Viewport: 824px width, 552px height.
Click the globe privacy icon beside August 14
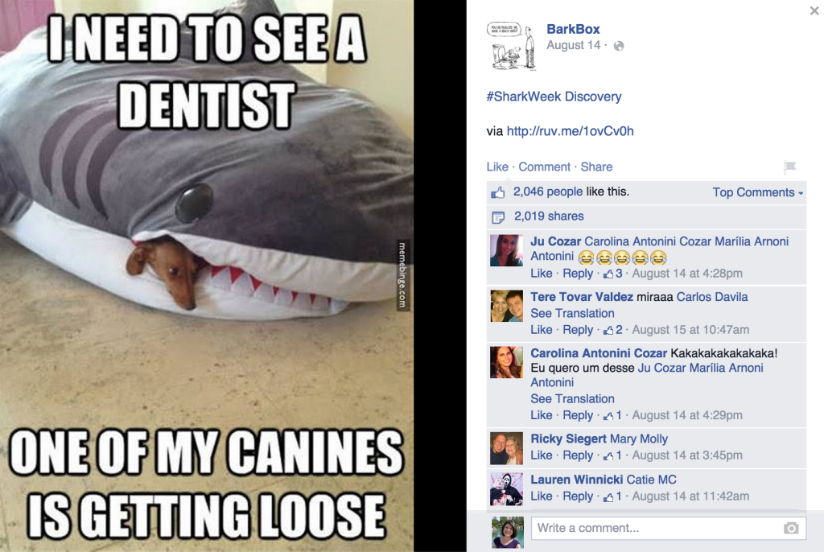pyautogui.click(x=619, y=46)
